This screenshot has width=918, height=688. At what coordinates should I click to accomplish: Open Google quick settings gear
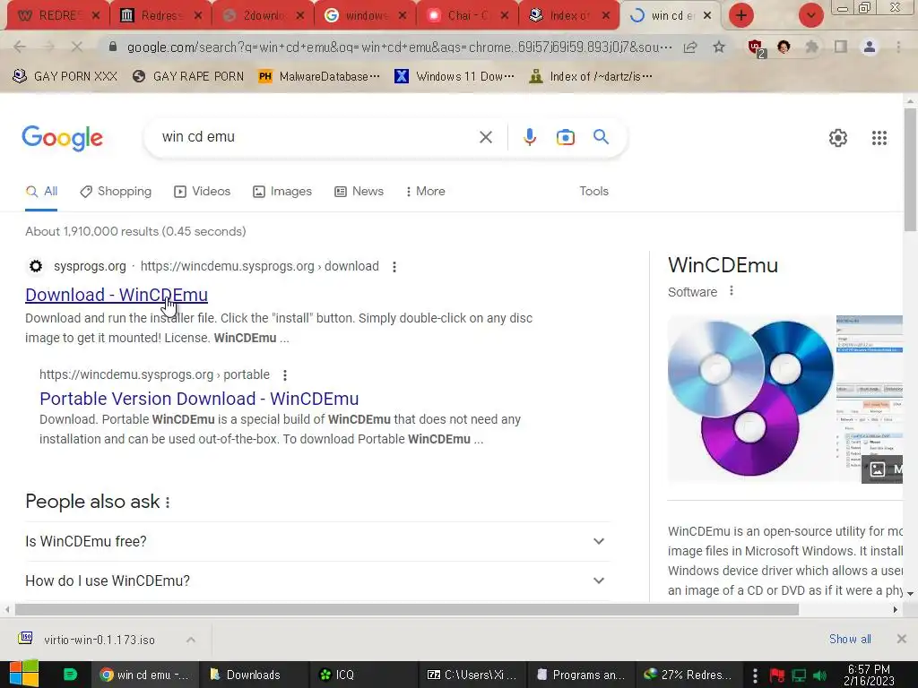click(838, 137)
